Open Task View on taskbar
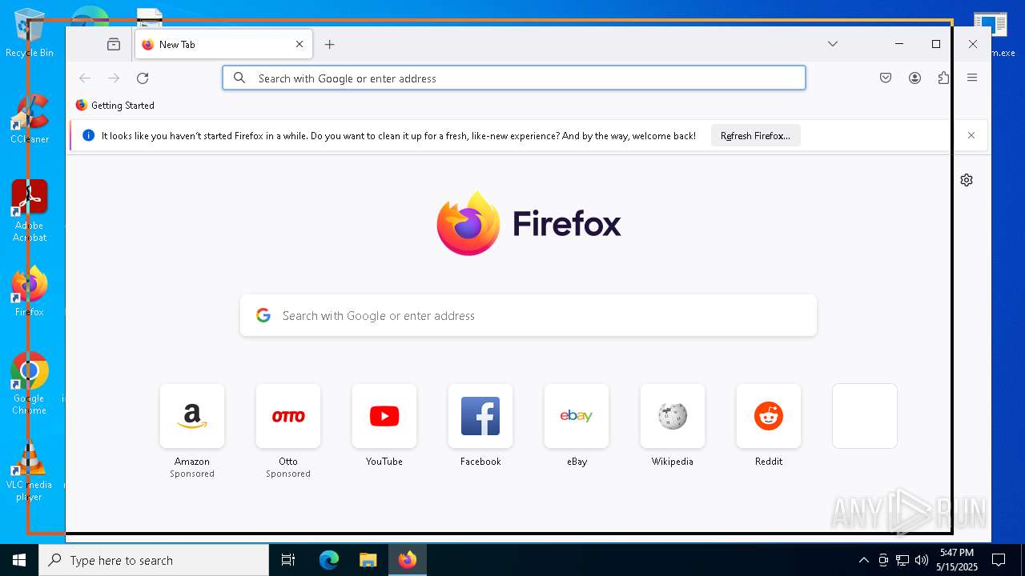Viewport: 1025px width, 576px height. (288, 560)
